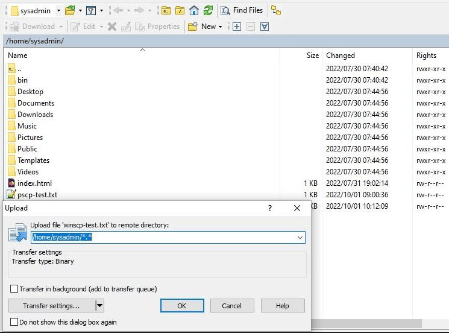Cancel the upload dialog
Image resolution: width=449 pixels, height=333 pixels.
click(231, 306)
